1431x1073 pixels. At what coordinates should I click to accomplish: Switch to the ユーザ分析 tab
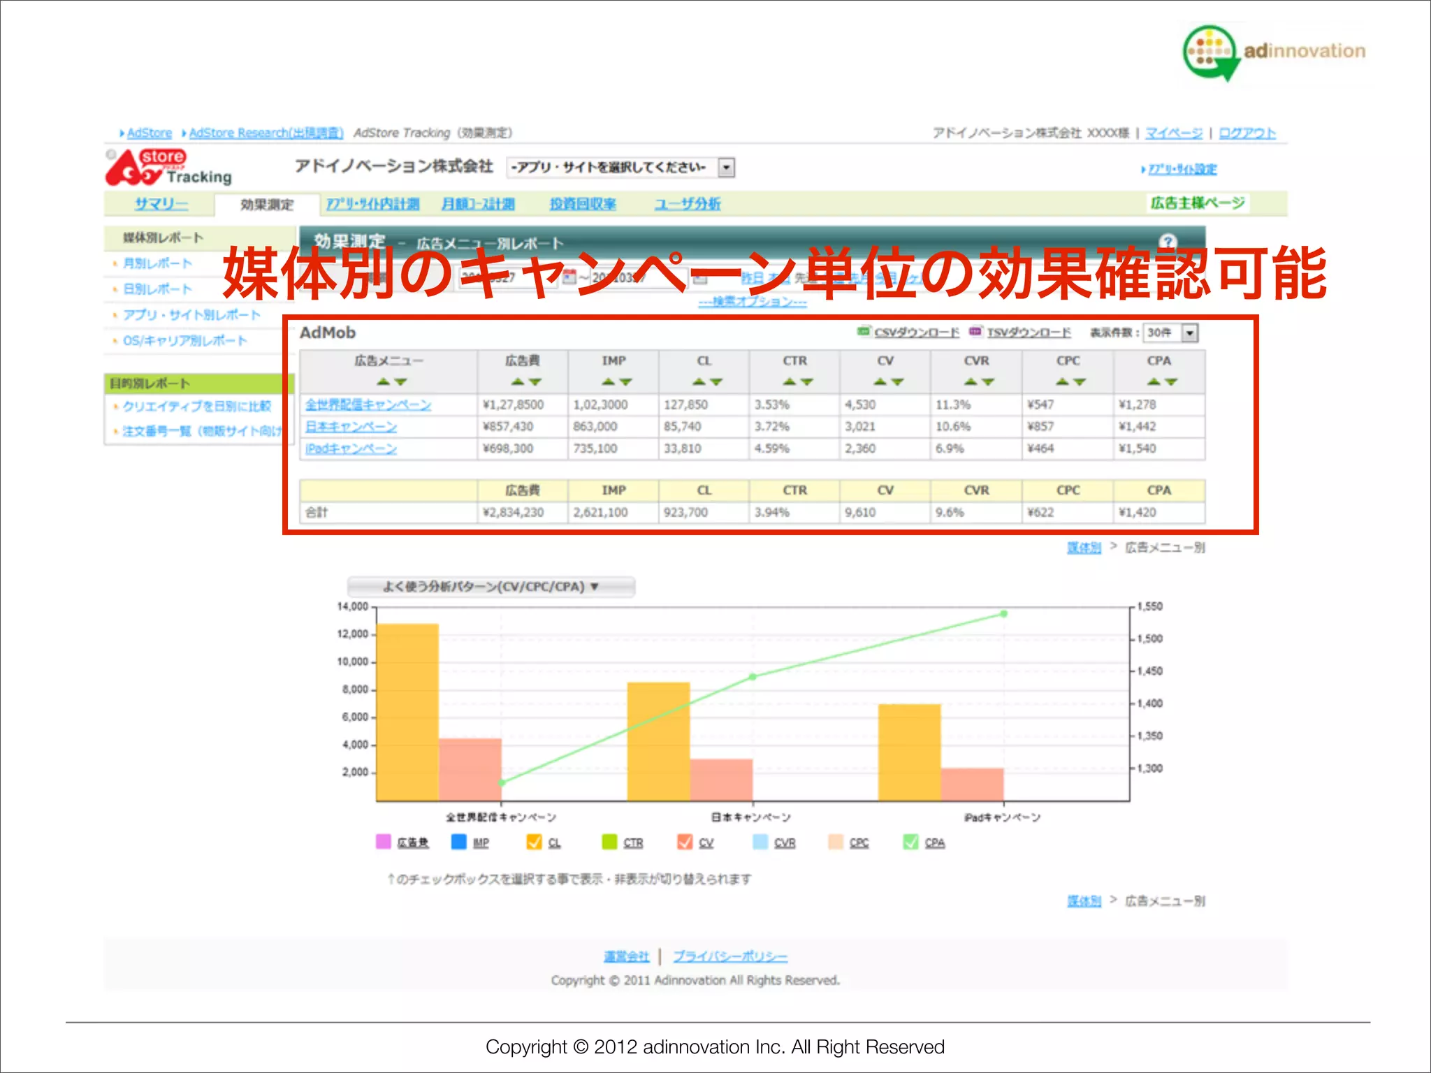tap(688, 204)
